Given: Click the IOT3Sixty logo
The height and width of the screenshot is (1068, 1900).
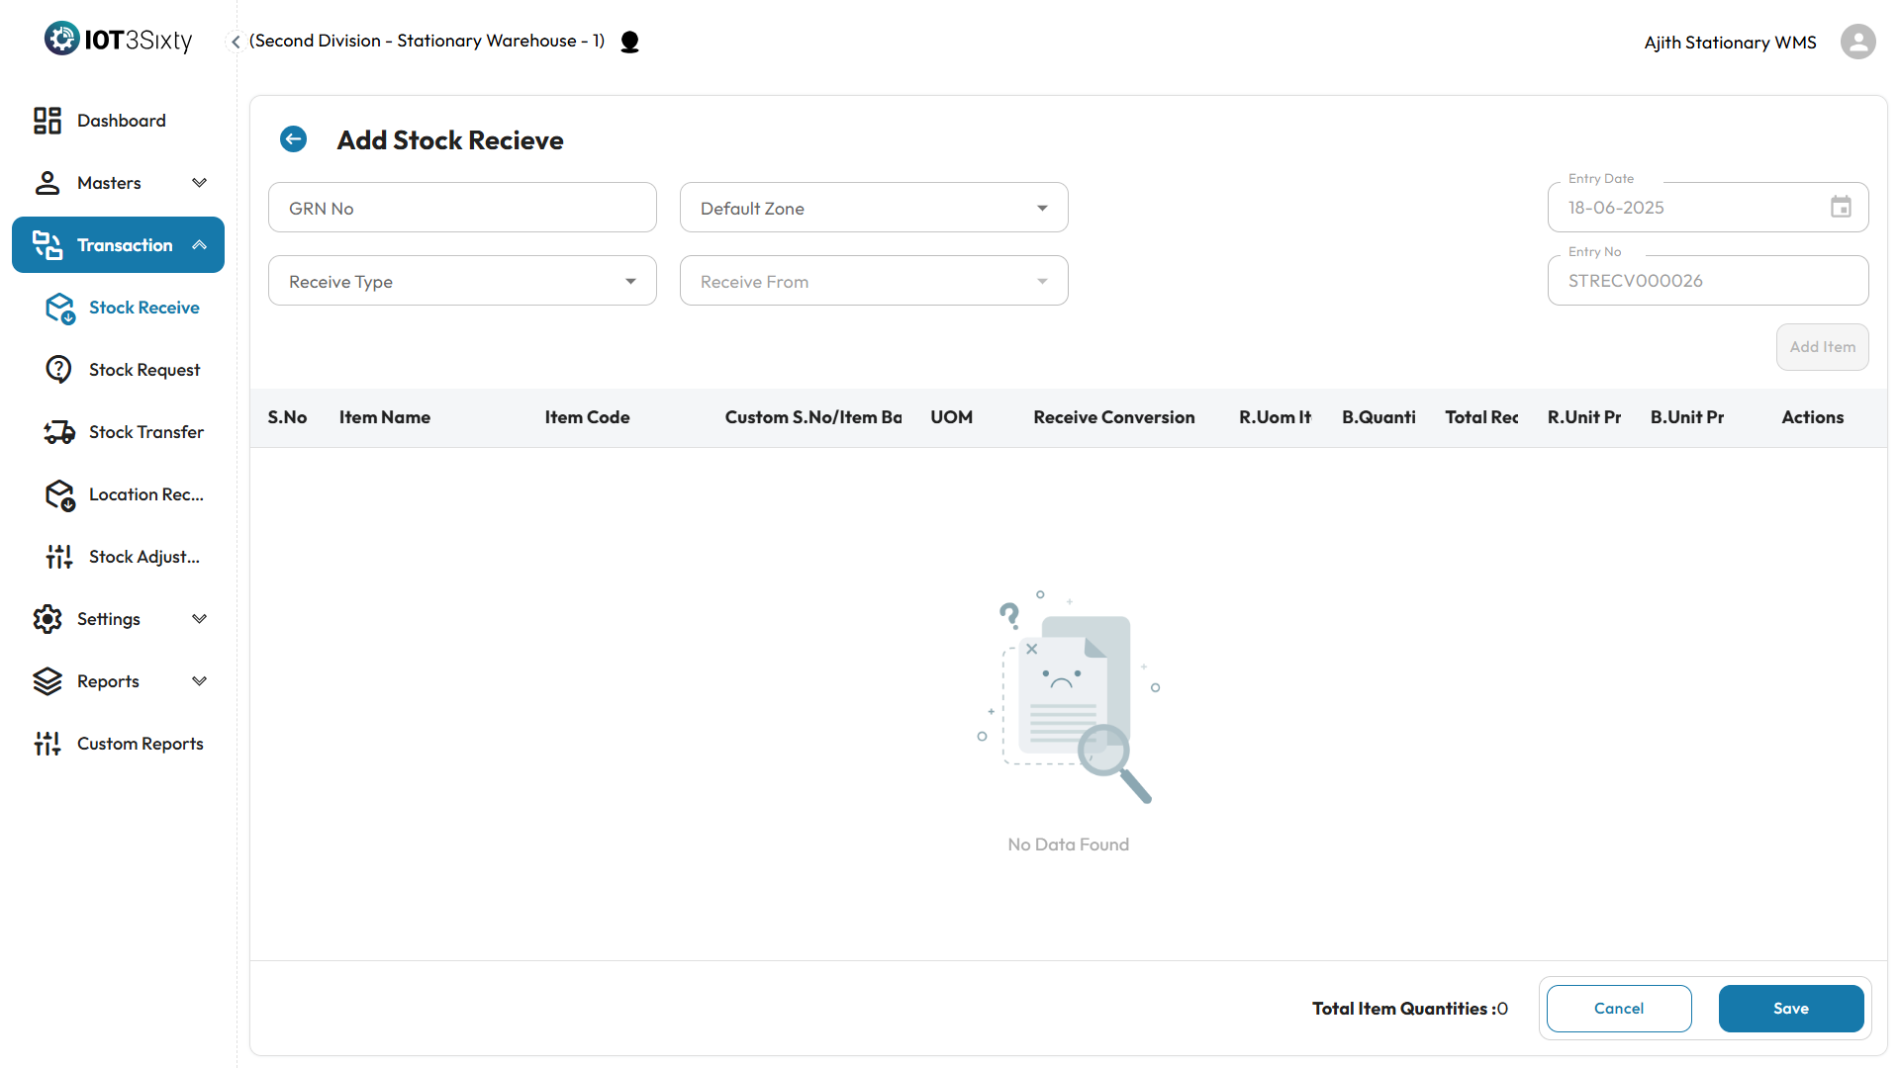Looking at the screenshot, I should click(118, 40).
